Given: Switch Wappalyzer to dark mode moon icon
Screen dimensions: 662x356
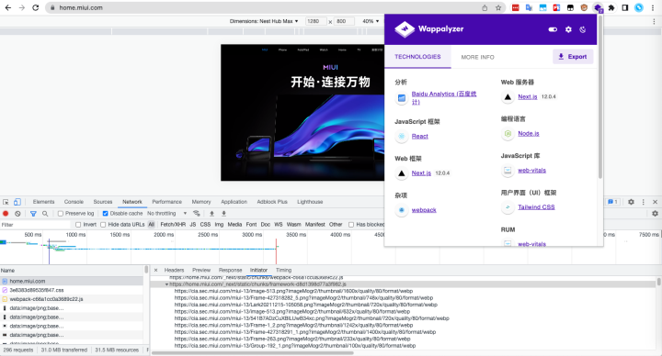Looking at the screenshot, I should 583,29.
